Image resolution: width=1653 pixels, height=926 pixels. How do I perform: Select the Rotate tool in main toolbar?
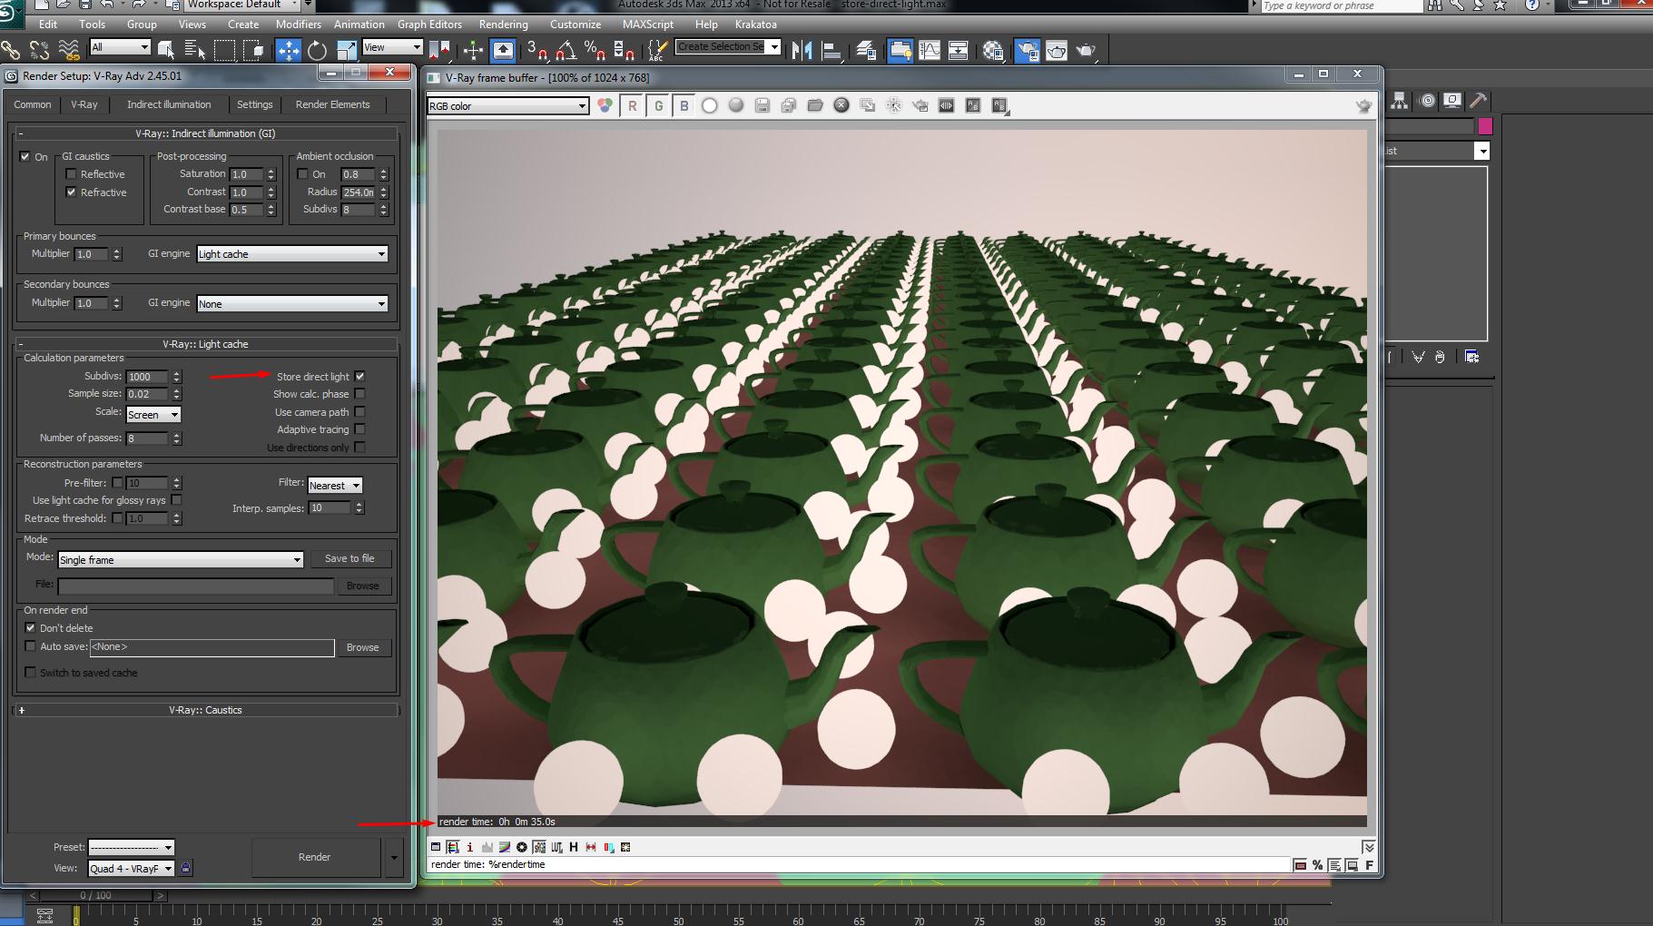(317, 50)
